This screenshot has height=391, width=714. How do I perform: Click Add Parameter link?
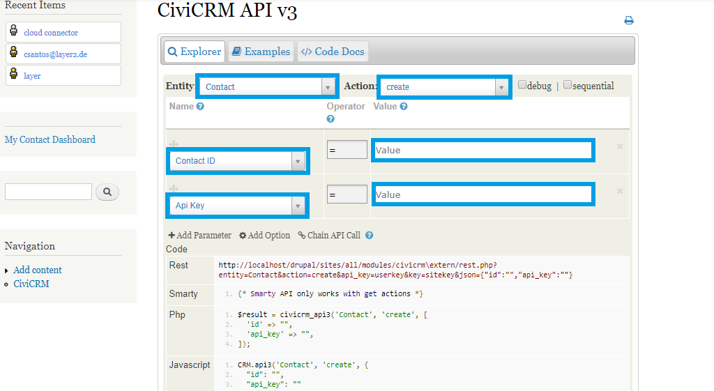point(199,236)
